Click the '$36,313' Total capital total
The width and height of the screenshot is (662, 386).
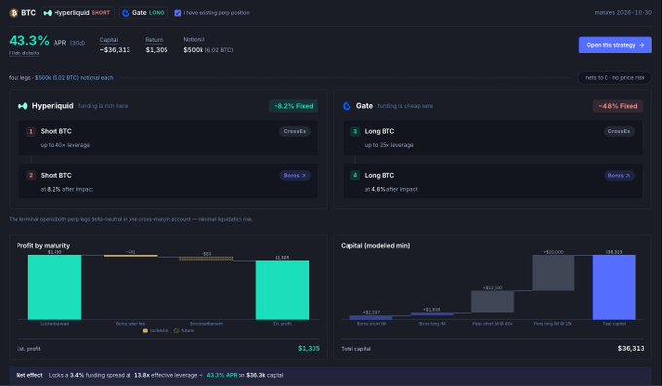pos(631,348)
